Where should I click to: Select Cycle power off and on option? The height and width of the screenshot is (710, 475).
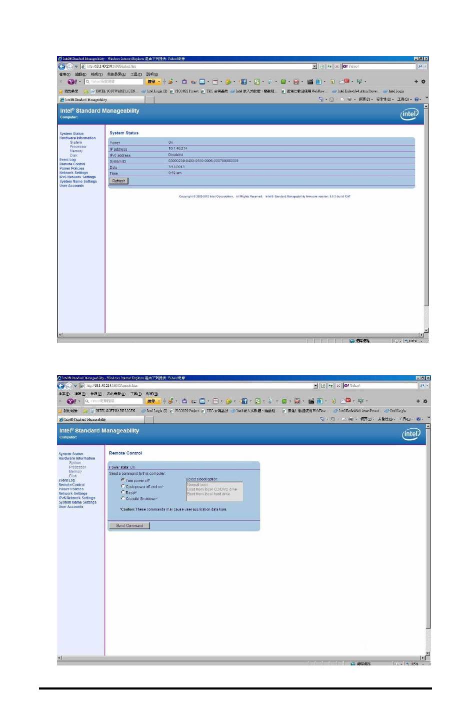click(123, 486)
